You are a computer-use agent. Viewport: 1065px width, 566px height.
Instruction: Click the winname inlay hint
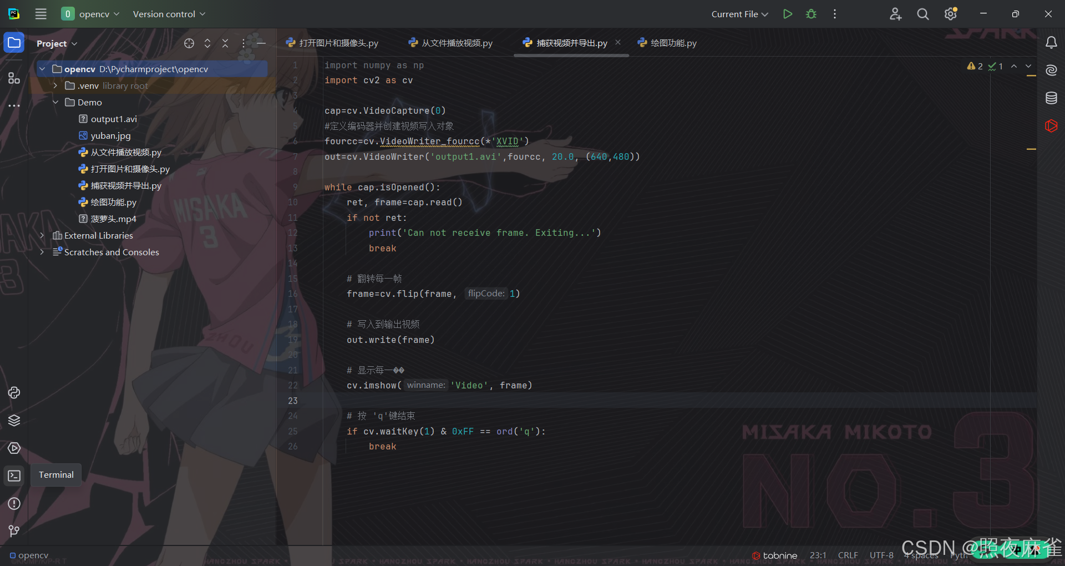425,385
